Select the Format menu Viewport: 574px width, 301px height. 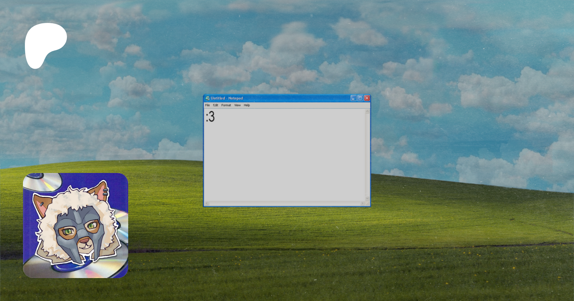click(226, 105)
